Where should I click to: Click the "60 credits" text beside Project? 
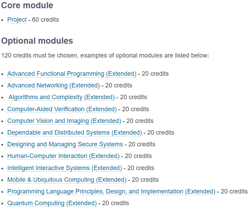[x=46, y=20]
